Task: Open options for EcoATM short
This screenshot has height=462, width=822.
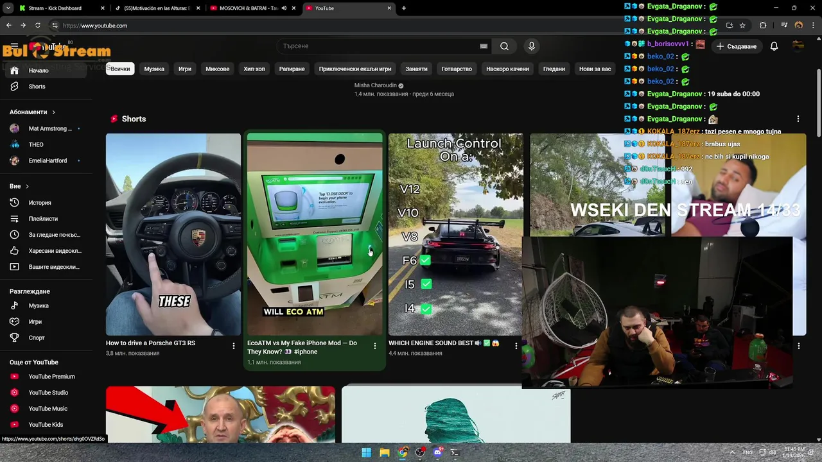Action: (x=375, y=346)
